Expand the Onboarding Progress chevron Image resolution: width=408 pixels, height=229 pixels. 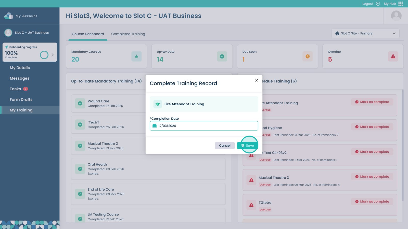click(53, 55)
